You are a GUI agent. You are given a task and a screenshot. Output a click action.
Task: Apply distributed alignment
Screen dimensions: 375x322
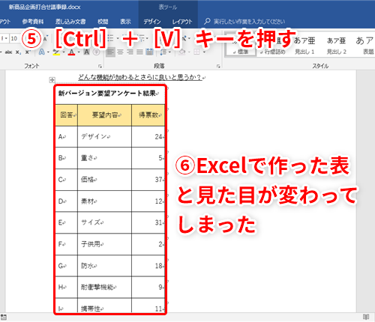(149, 52)
